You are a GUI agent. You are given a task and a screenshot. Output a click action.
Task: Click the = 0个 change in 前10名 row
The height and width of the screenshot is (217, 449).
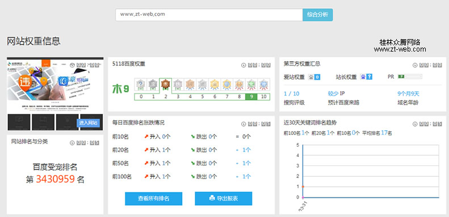coord(244,137)
